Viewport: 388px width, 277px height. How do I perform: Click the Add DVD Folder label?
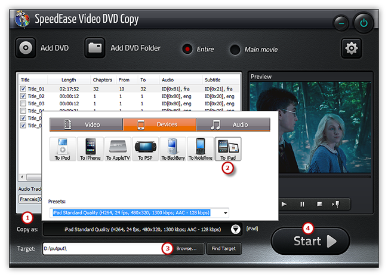pyautogui.click(x=136, y=48)
